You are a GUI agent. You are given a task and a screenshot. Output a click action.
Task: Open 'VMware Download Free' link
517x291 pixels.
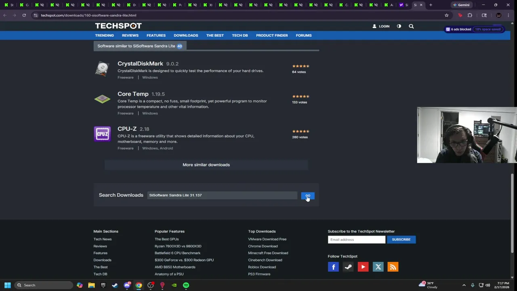pos(267,239)
